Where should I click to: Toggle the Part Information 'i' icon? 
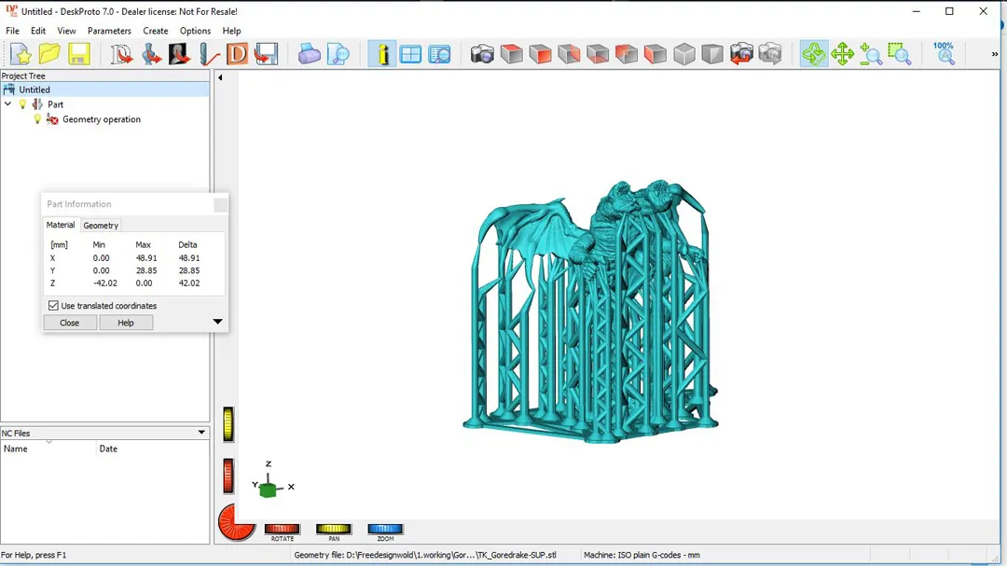click(x=382, y=54)
